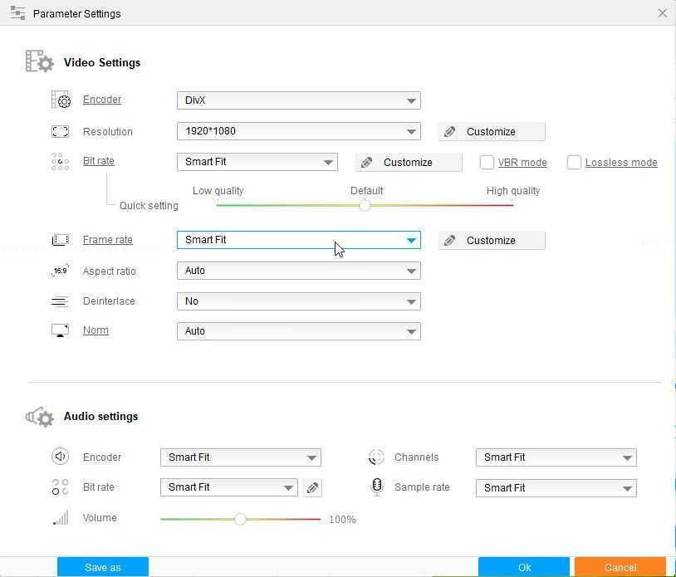Confirm settings with the Ok button
This screenshot has width=676, height=577.
tap(524, 567)
